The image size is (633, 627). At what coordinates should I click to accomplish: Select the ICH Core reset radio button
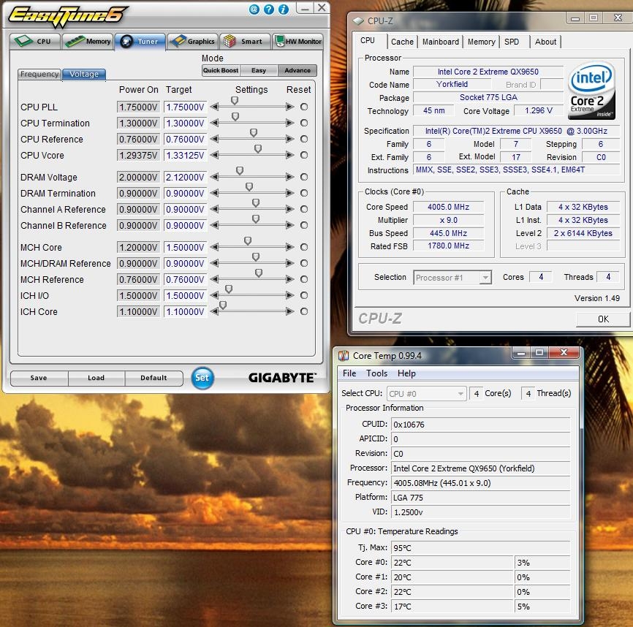pos(304,312)
